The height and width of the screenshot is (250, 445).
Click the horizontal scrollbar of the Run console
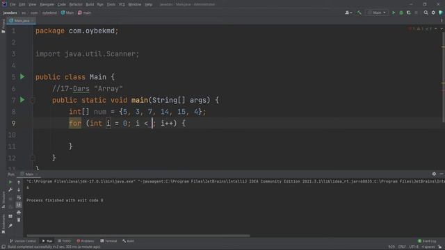(138, 235)
